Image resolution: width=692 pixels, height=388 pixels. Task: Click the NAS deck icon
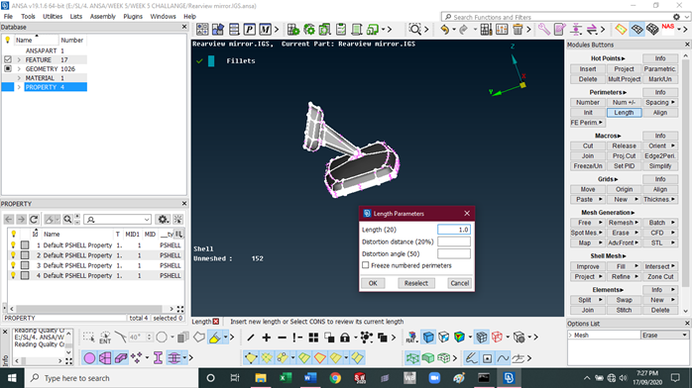[x=668, y=28]
